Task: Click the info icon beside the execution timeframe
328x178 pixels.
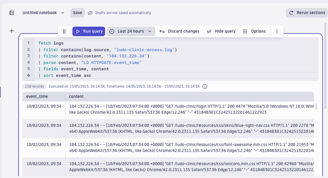Action: tap(205, 86)
